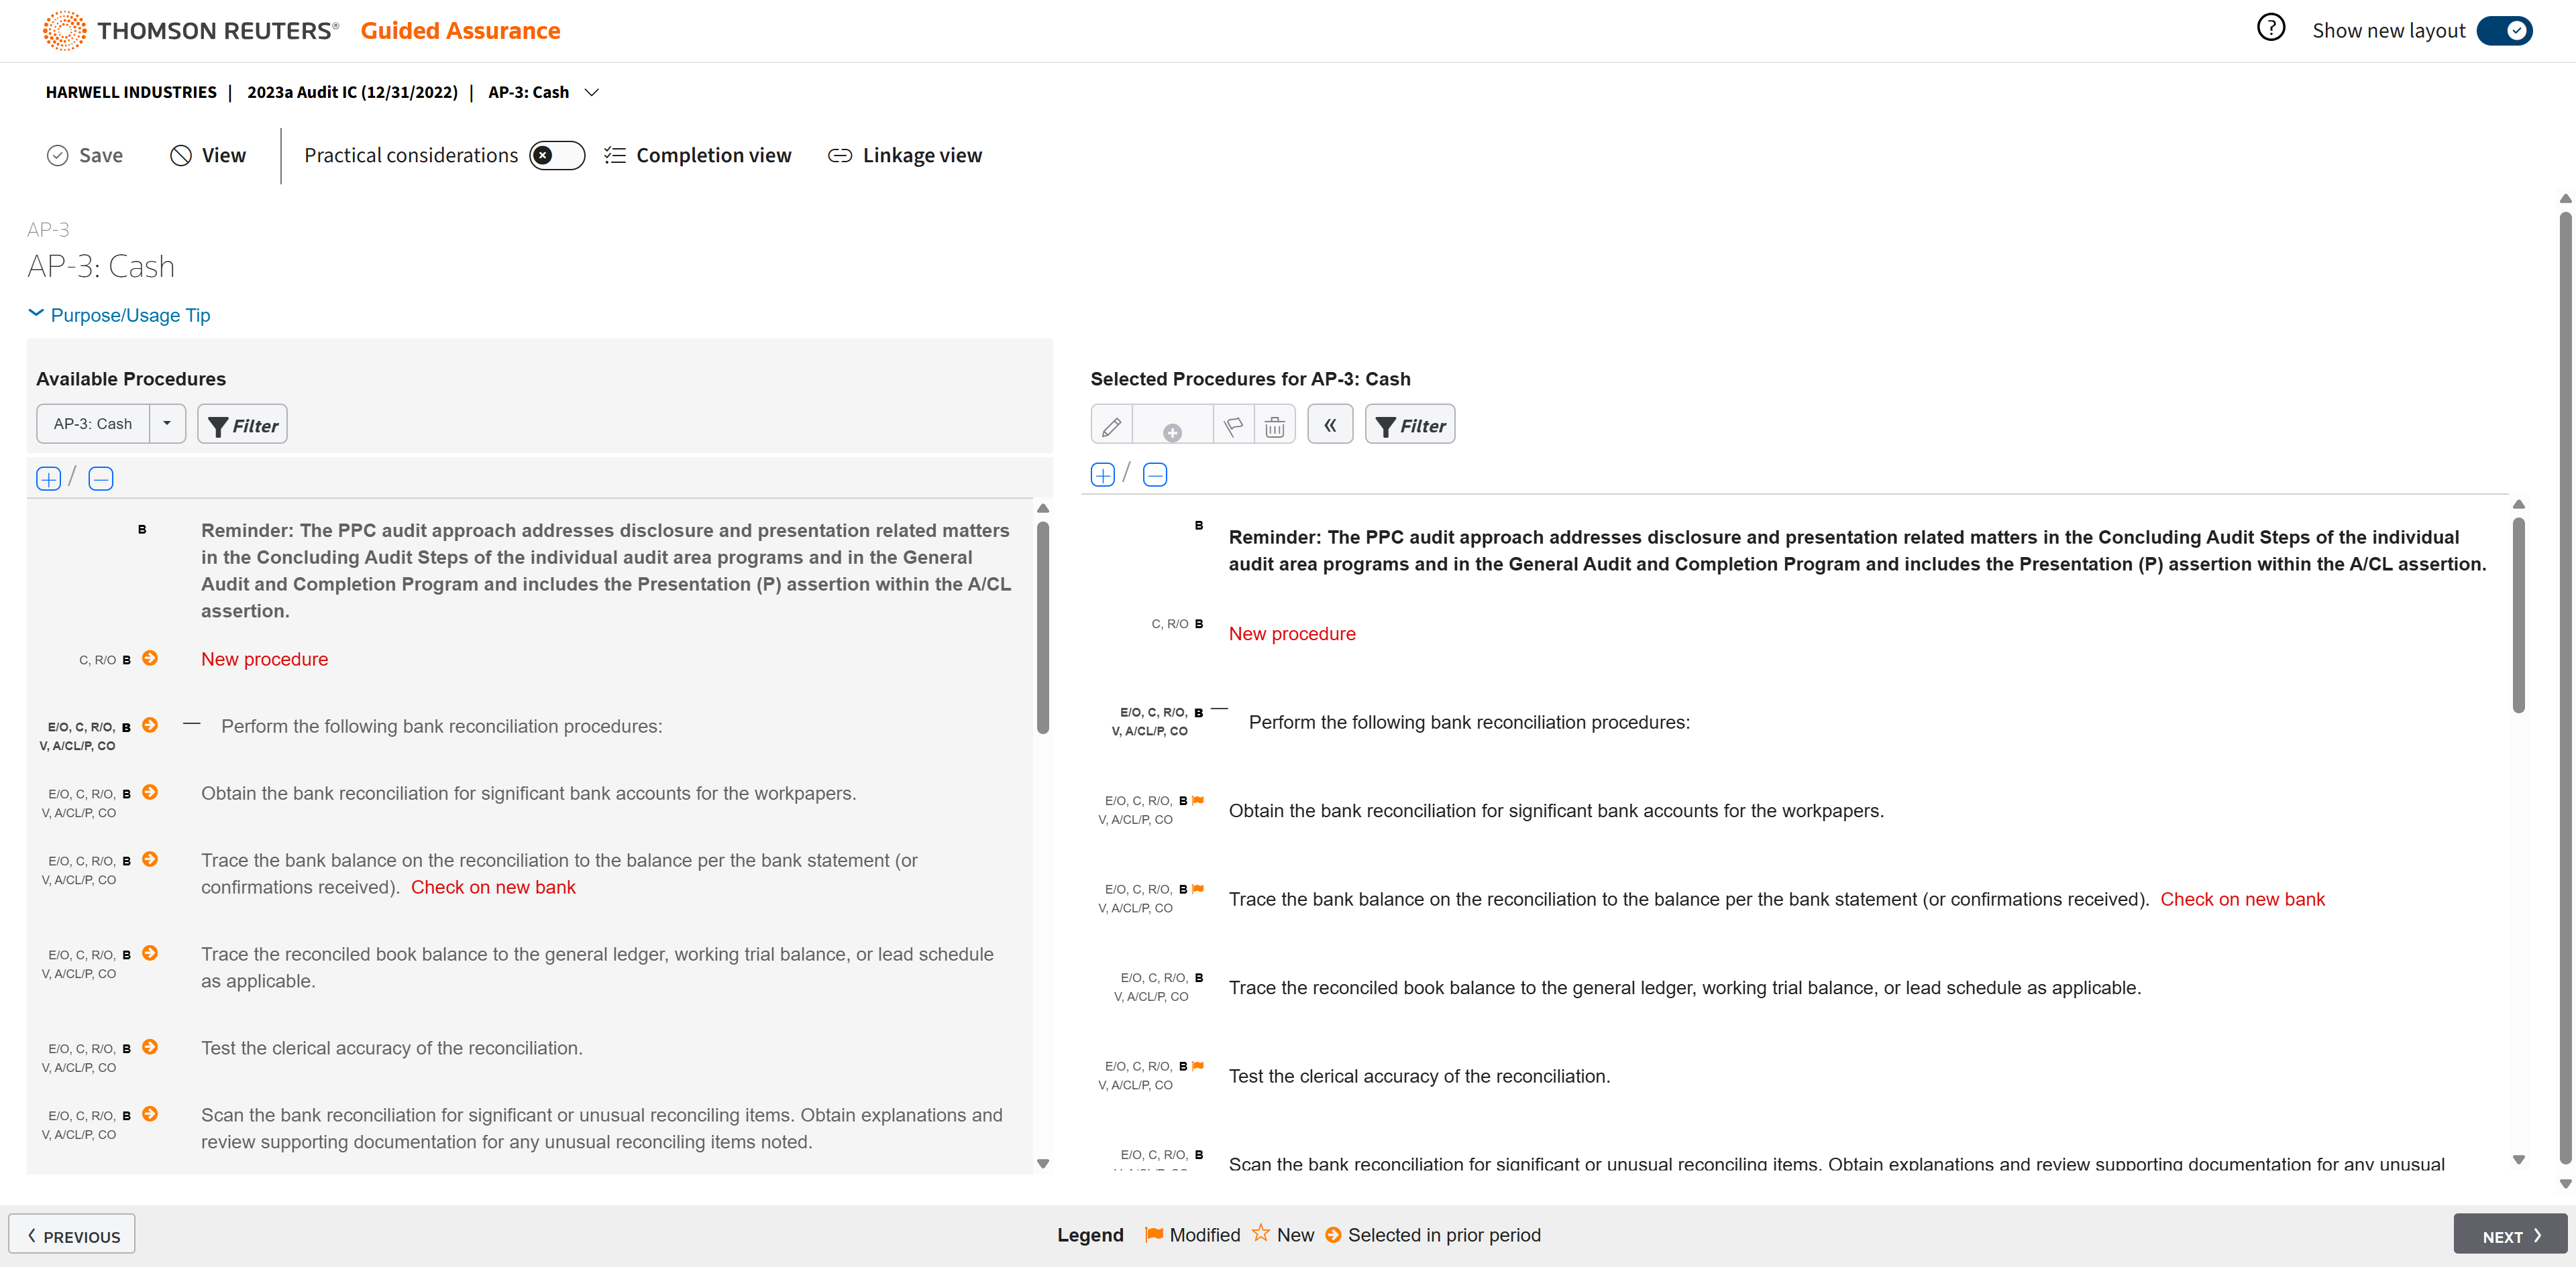Screen dimensions: 2576x1267
Task: Enable the Practical considerations toggle
Action: (556, 156)
